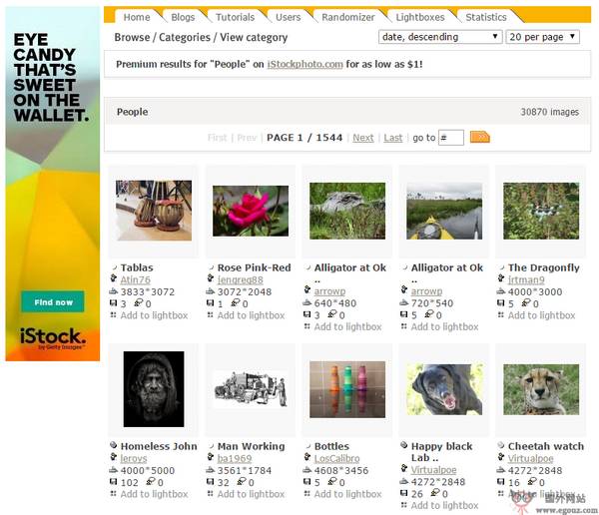
Task: Open the Tablas thumbnail
Action: pyautogui.click(x=154, y=211)
